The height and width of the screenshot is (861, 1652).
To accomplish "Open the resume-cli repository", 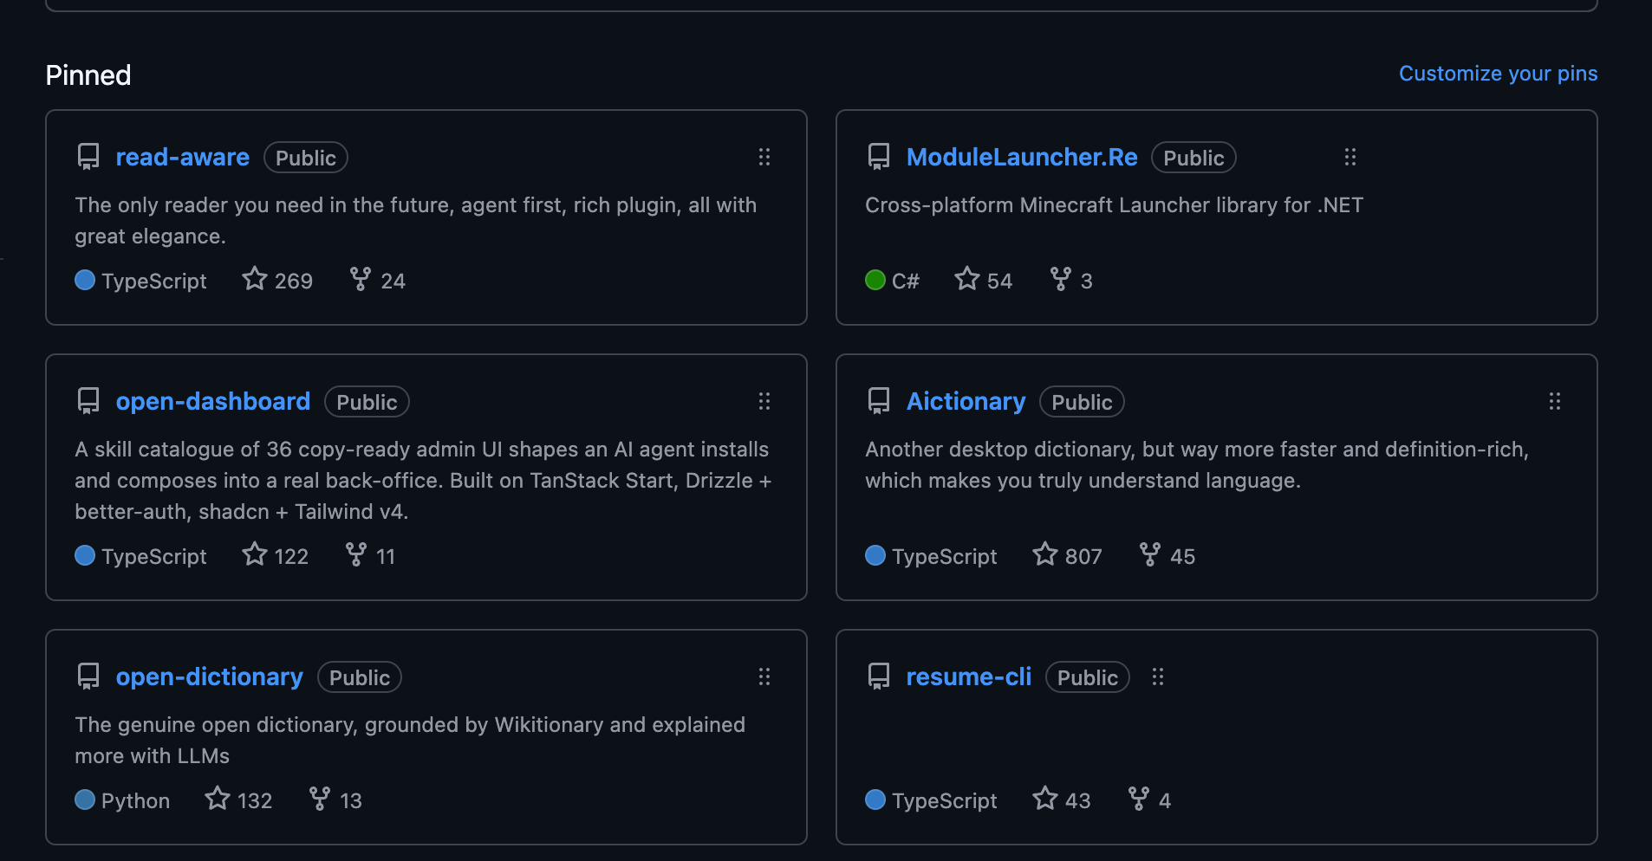I will click(968, 676).
